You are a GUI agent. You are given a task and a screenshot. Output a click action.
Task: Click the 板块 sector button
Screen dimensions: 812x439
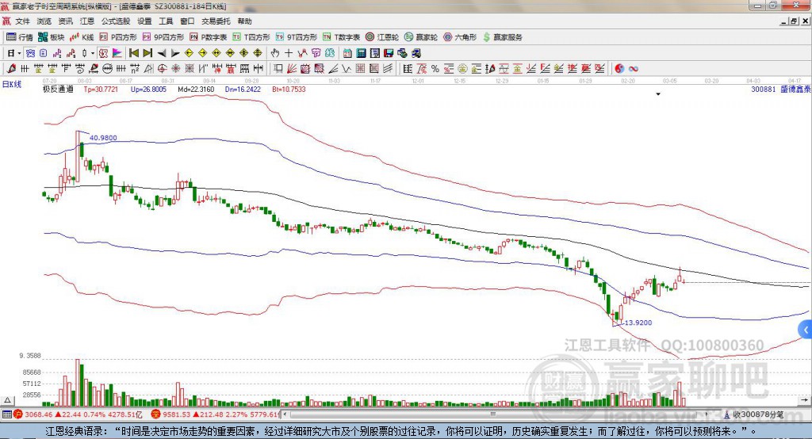[52, 37]
